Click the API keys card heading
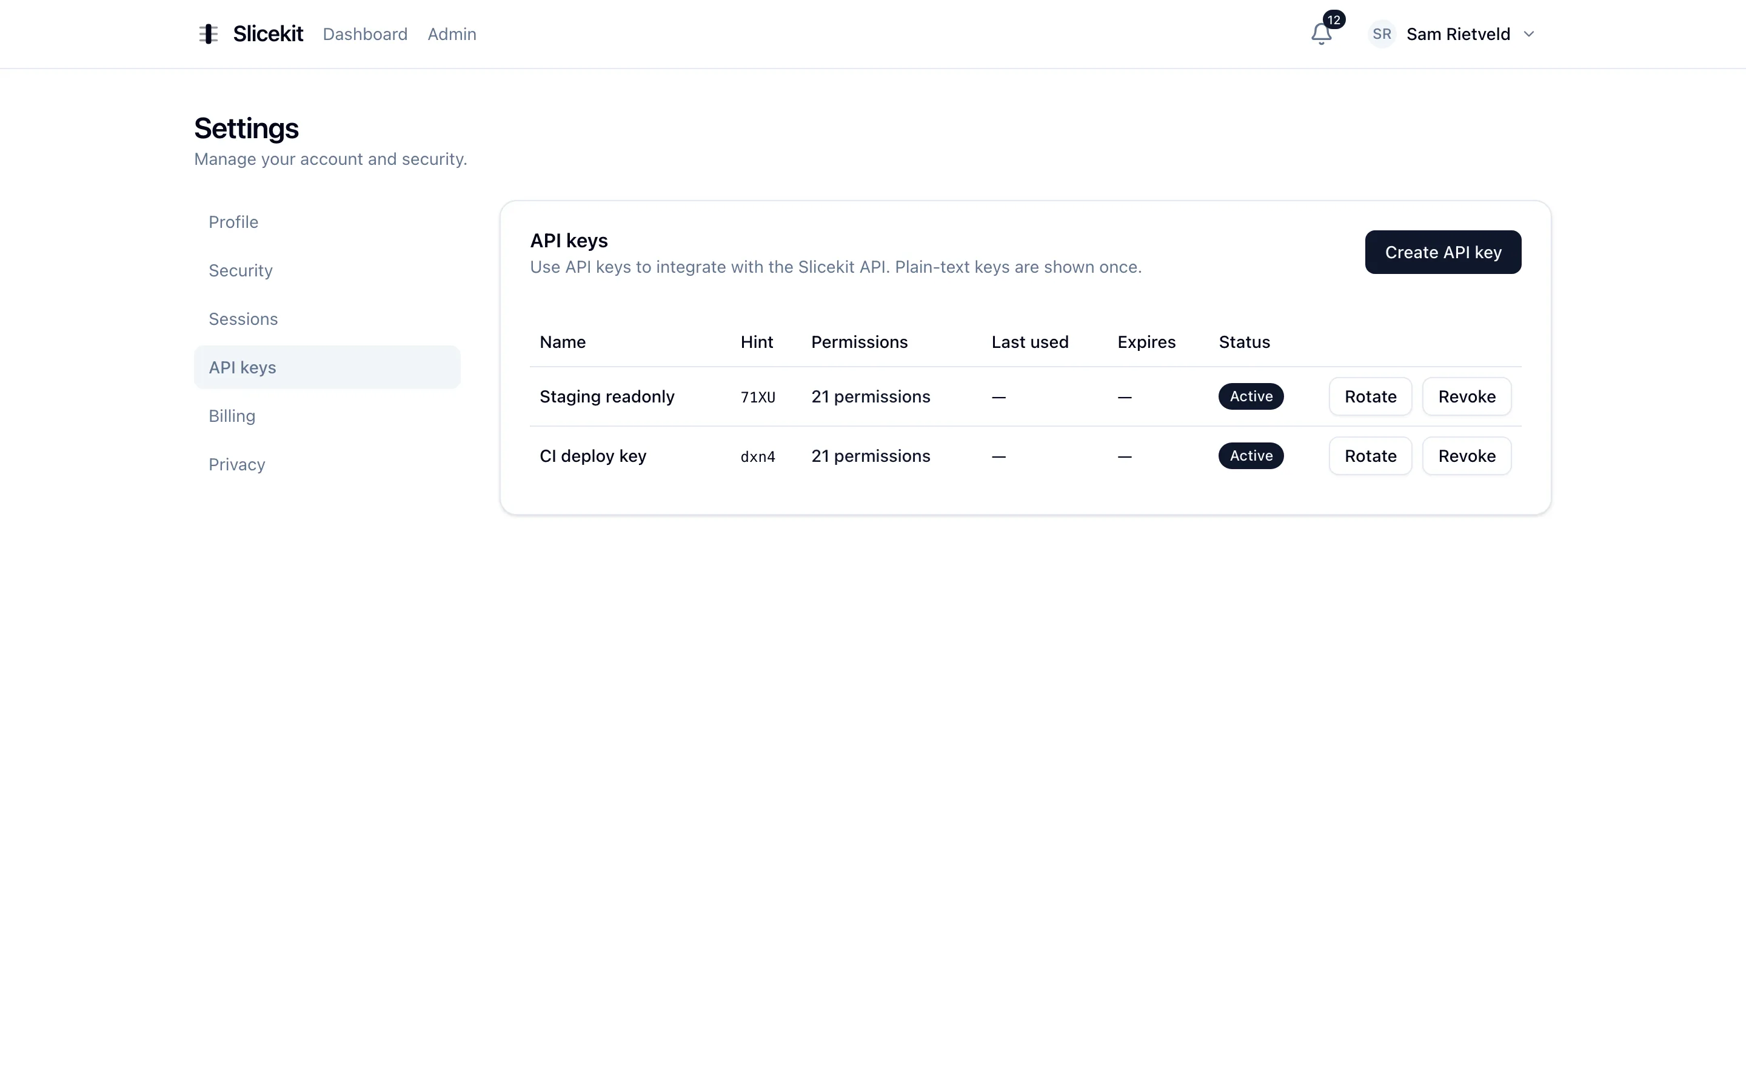The image size is (1746, 1091). (x=569, y=240)
